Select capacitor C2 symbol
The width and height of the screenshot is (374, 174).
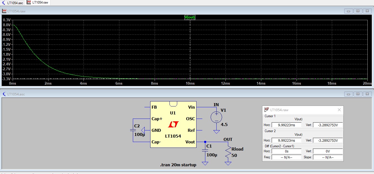coord(133,130)
